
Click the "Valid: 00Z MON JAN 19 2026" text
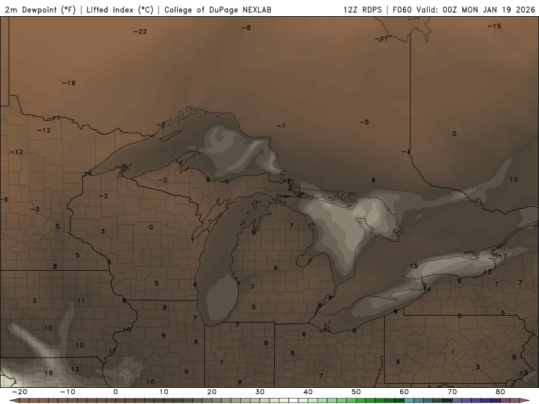click(476, 9)
